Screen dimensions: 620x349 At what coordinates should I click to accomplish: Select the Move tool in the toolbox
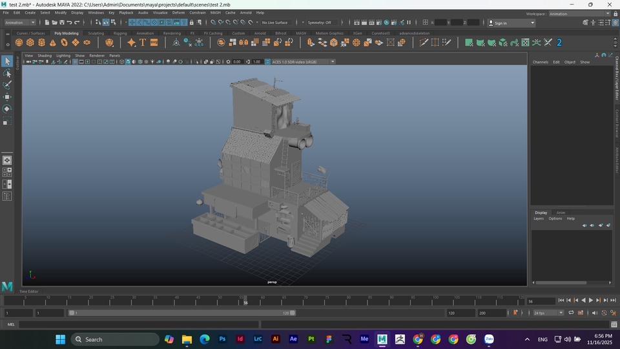click(x=7, y=97)
